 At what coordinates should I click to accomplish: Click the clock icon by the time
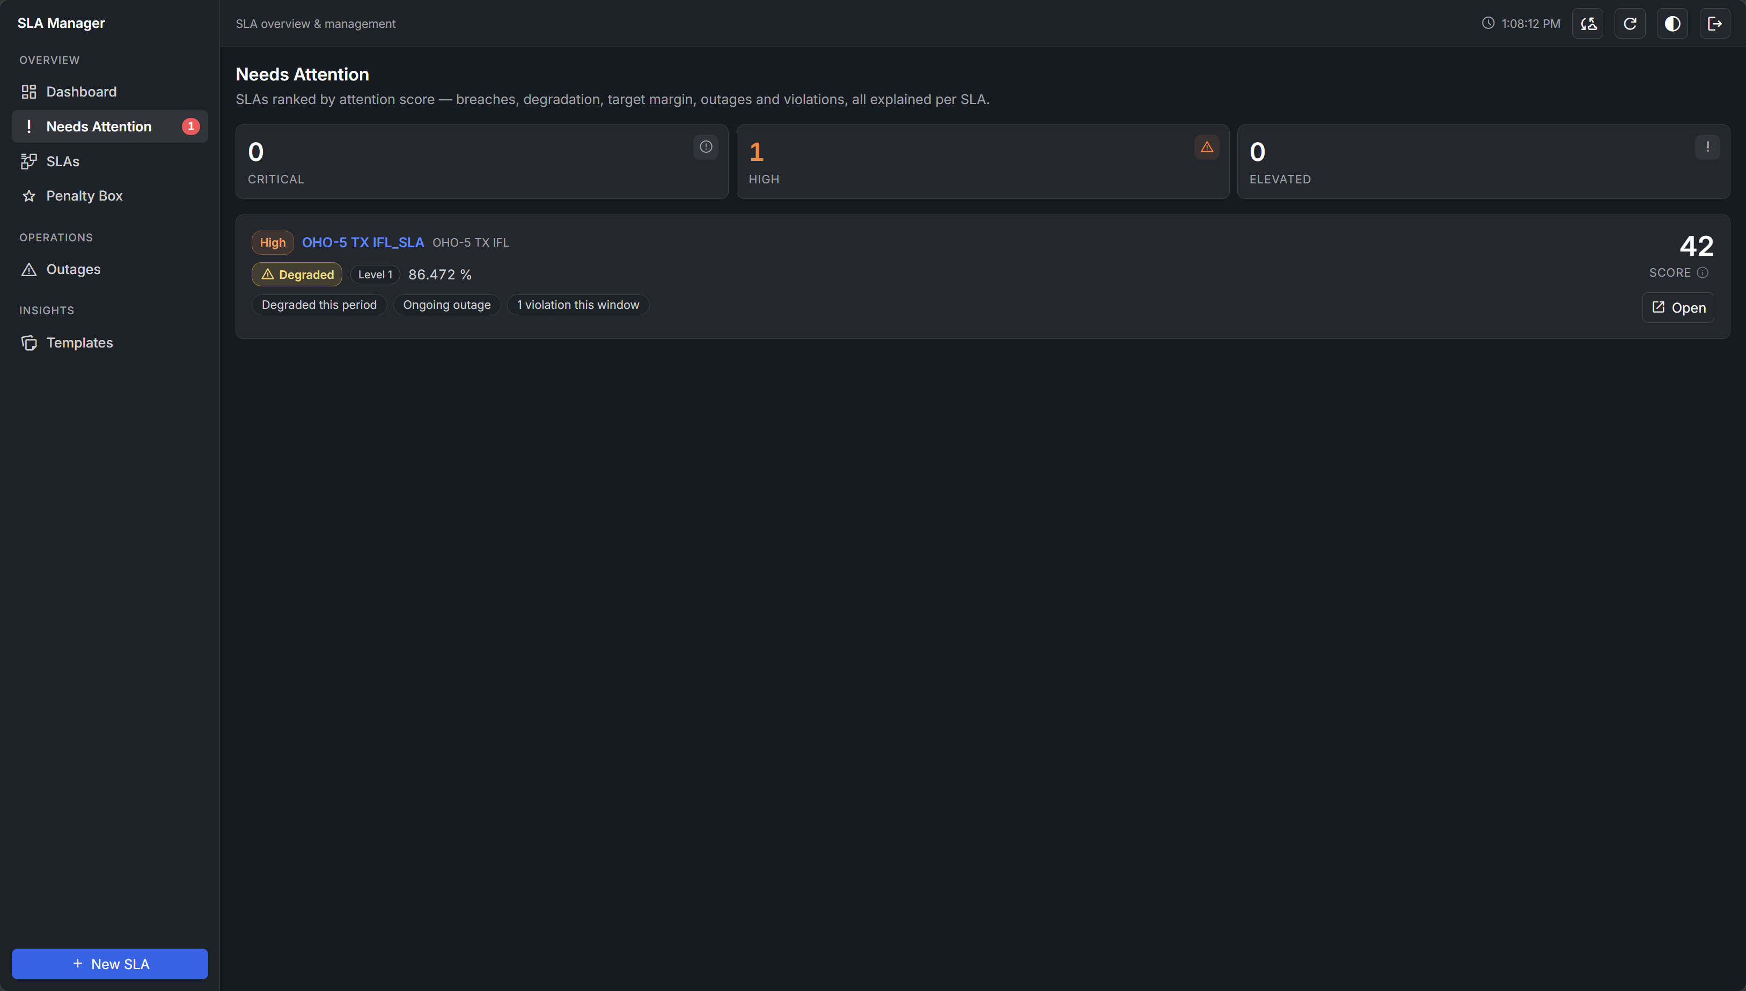[x=1488, y=23]
